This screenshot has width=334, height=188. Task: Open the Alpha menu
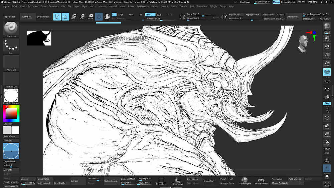(6, 6)
